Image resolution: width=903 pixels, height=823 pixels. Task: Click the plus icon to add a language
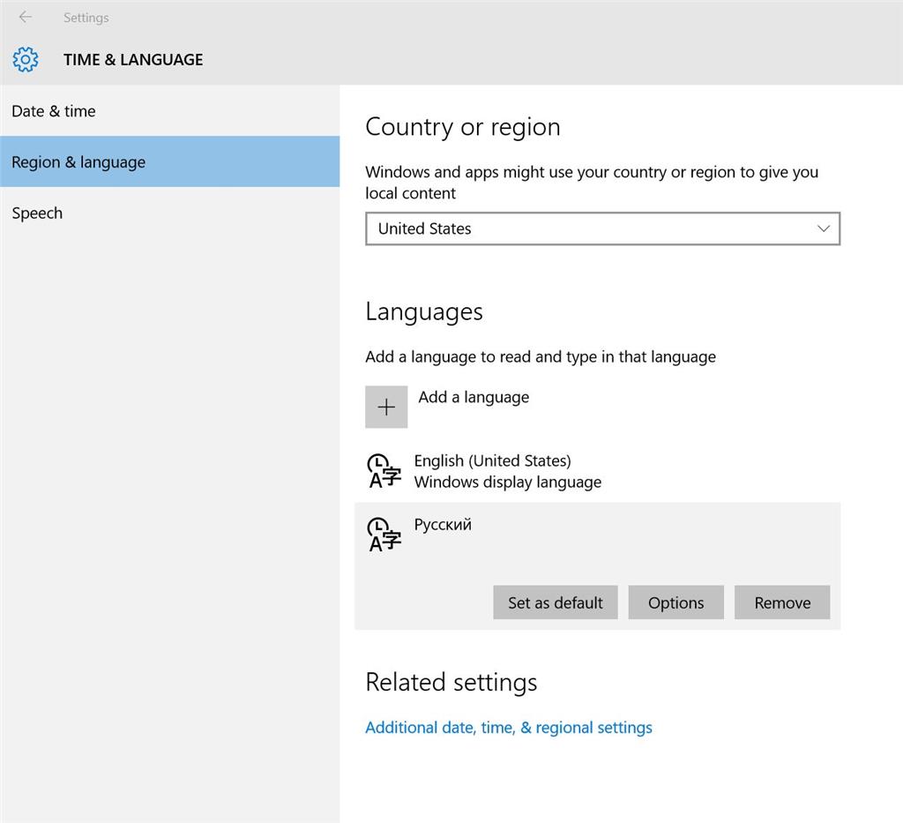[x=386, y=407]
